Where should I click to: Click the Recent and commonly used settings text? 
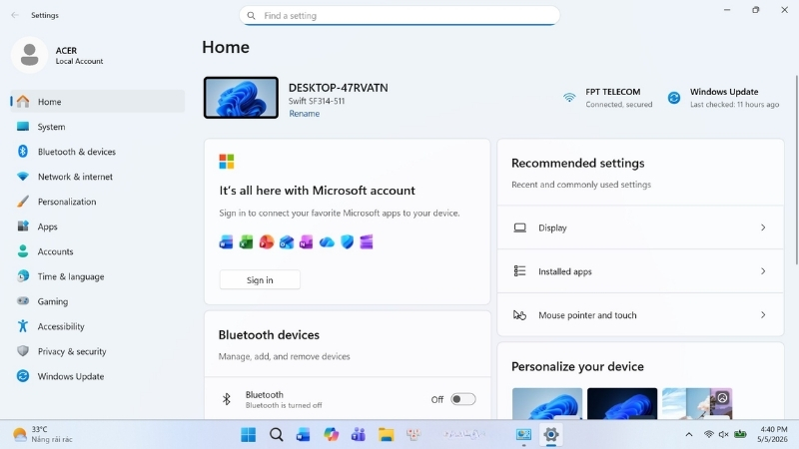click(x=581, y=185)
